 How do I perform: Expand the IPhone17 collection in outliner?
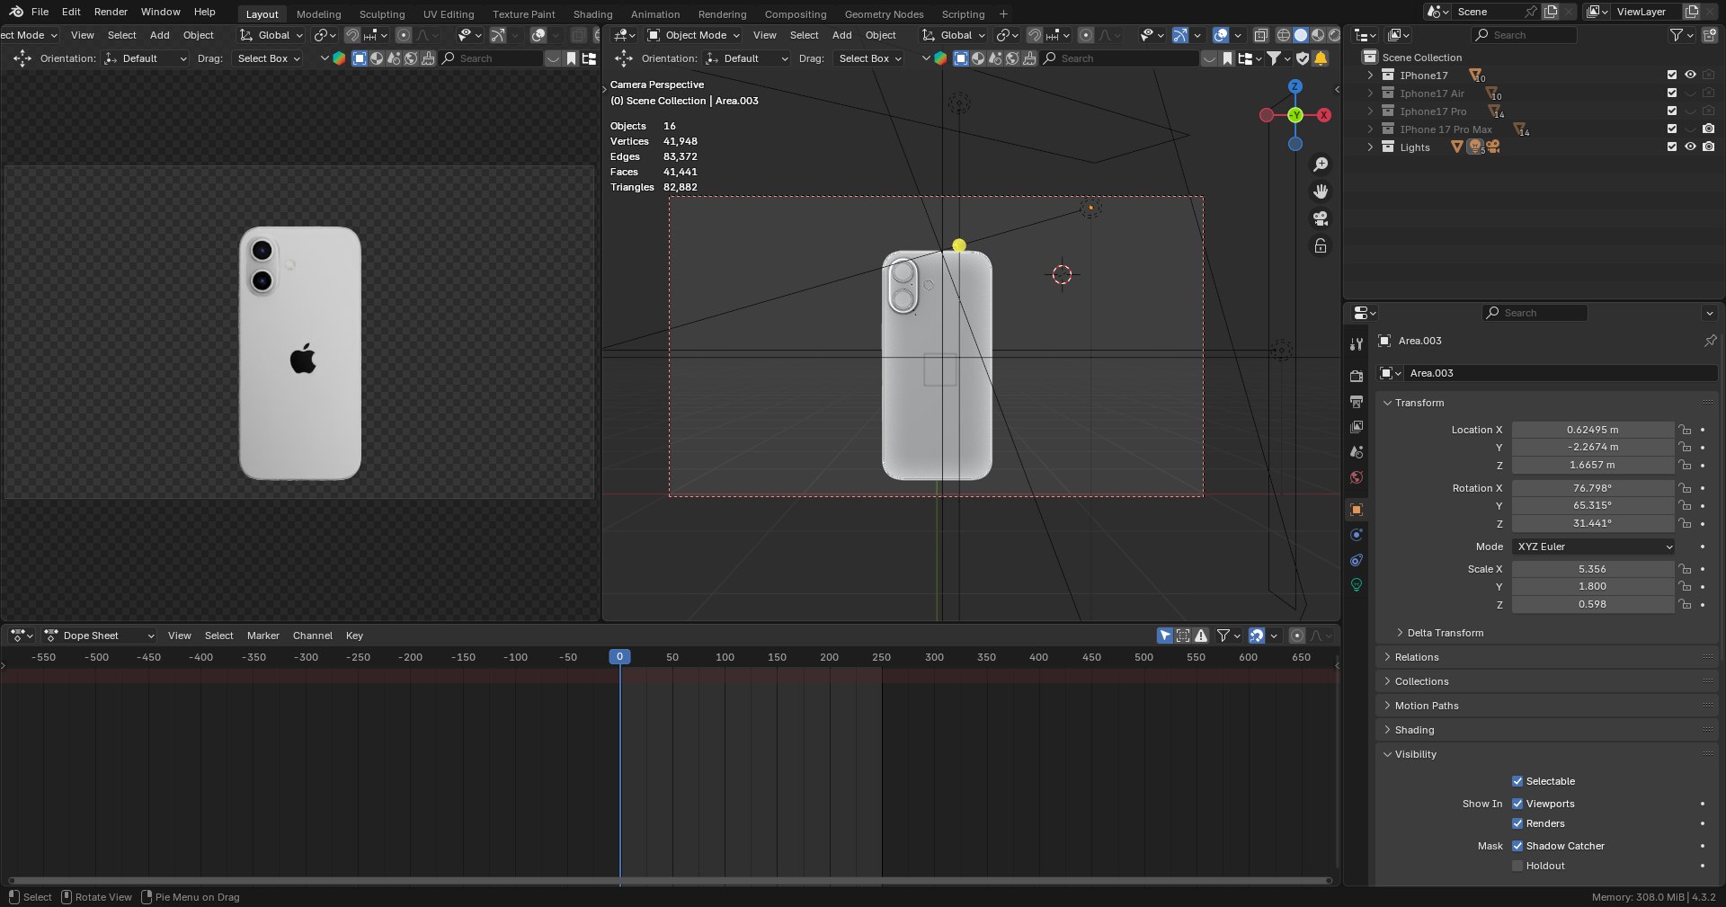click(x=1370, y=76)
